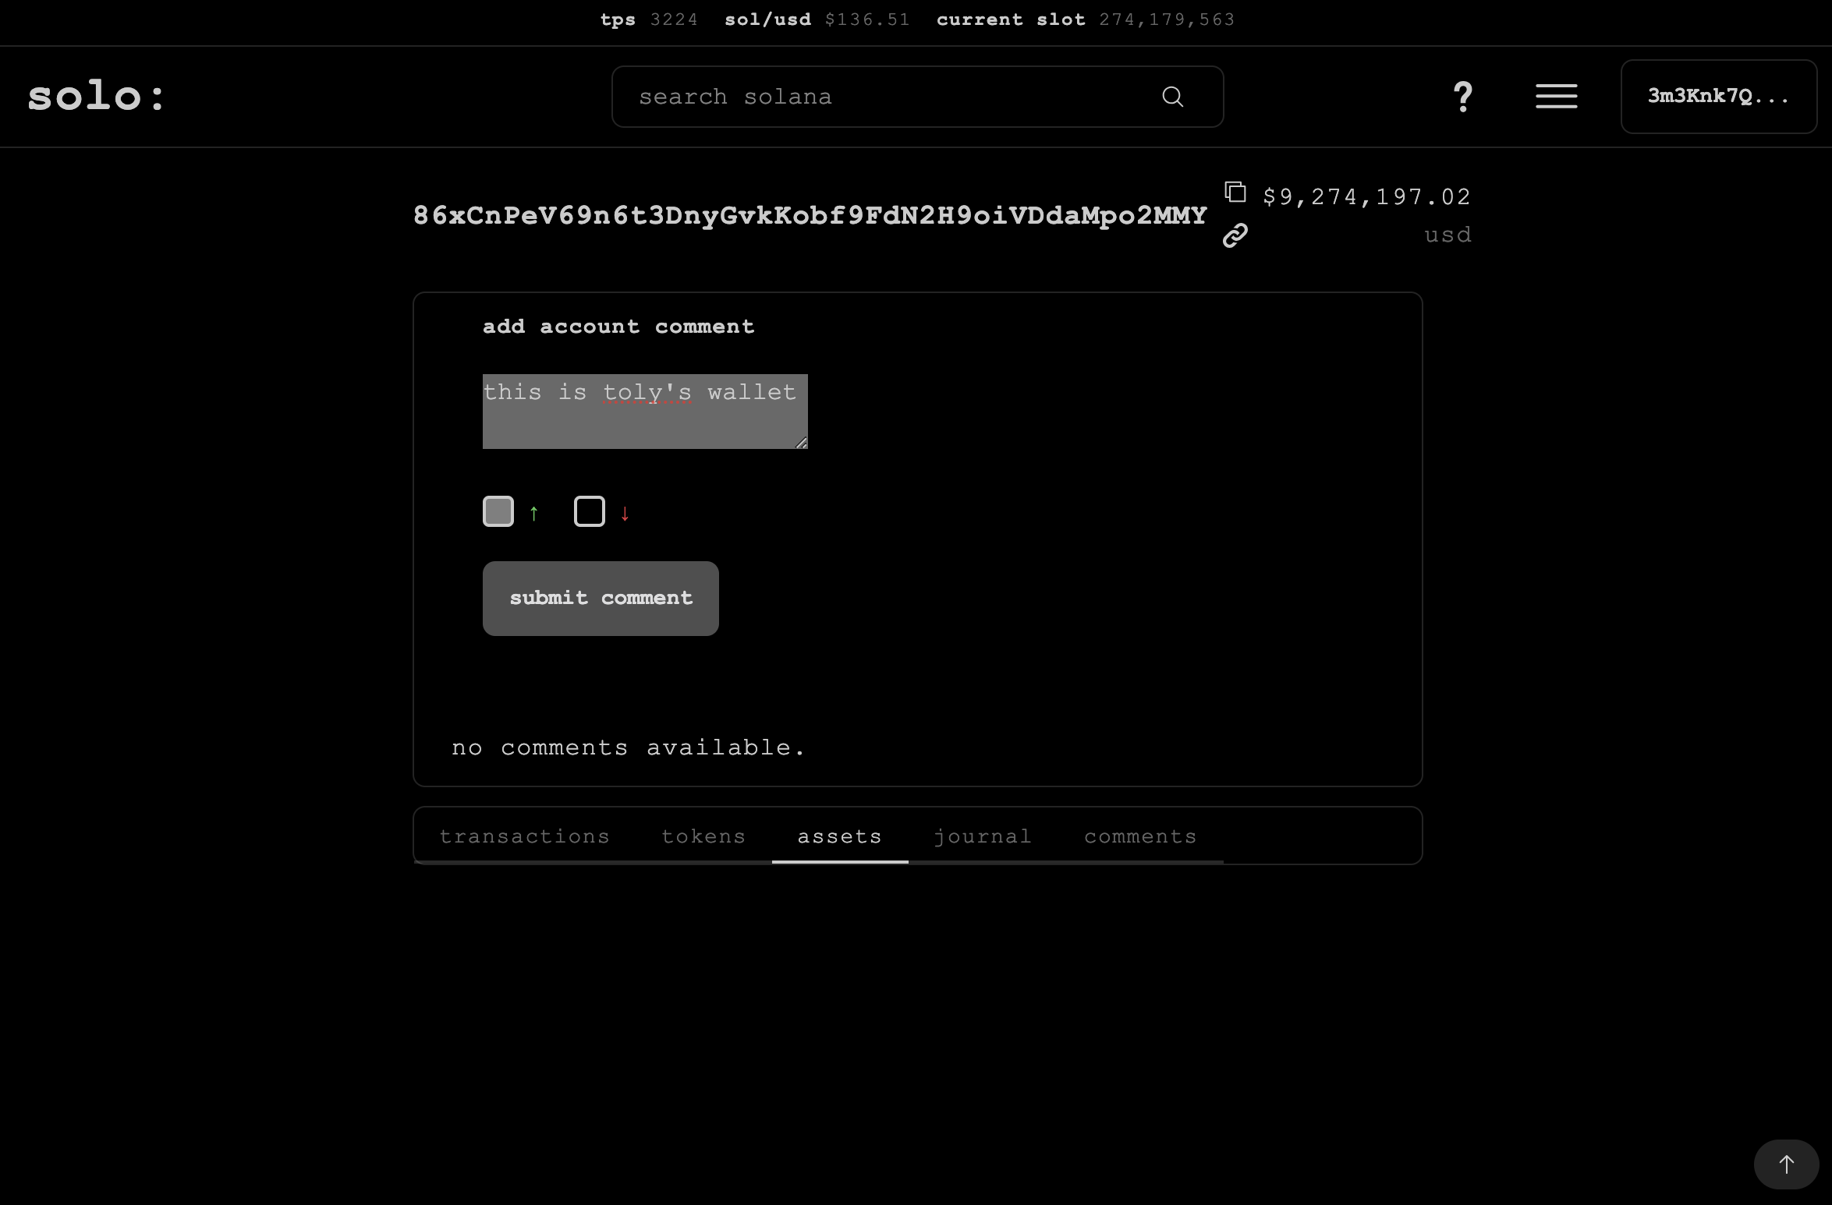1832x1205 pixels.
Task: Check the downvote checkbox
Action: click(x=590, y=511)
